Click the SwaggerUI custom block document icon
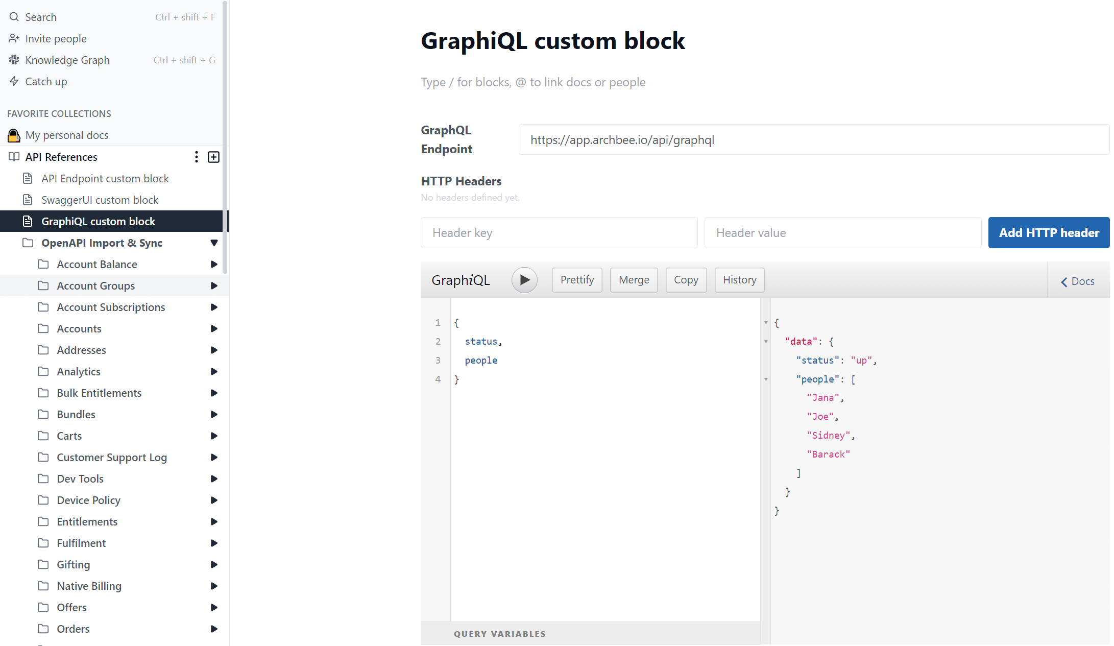Image resolution: width=1114 pixels, height=646 pixels. pos(28,200)
